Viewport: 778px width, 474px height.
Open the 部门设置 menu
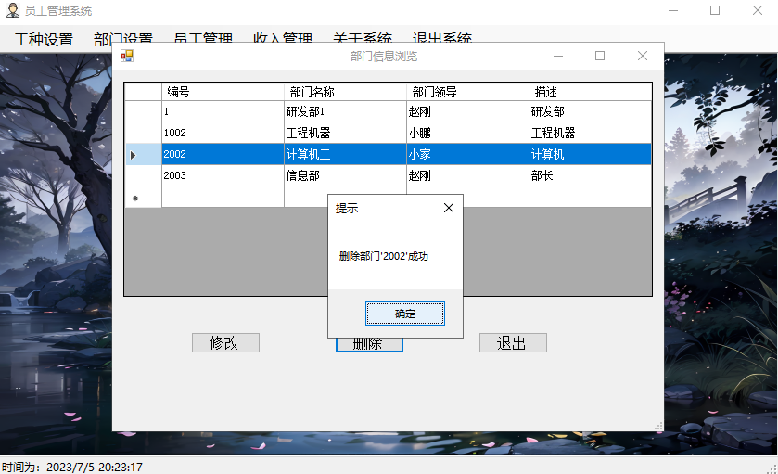[x=123, y=40]
